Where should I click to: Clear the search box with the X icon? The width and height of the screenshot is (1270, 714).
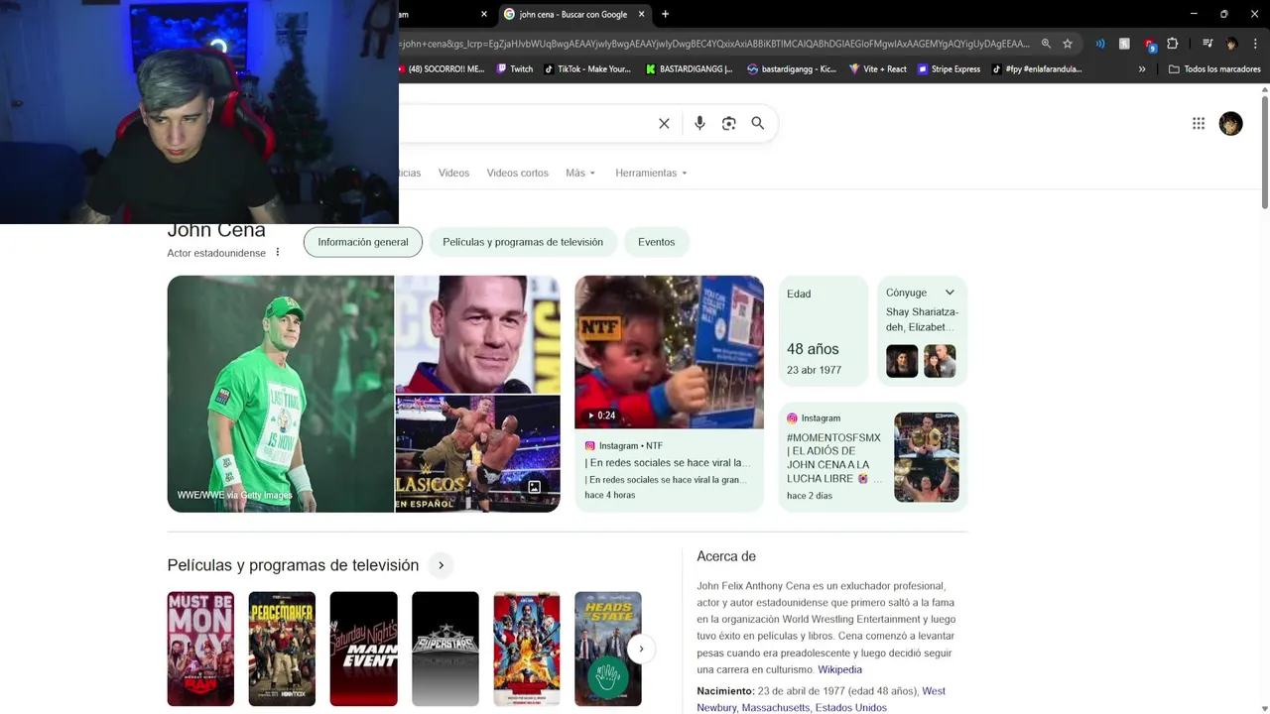664,123
